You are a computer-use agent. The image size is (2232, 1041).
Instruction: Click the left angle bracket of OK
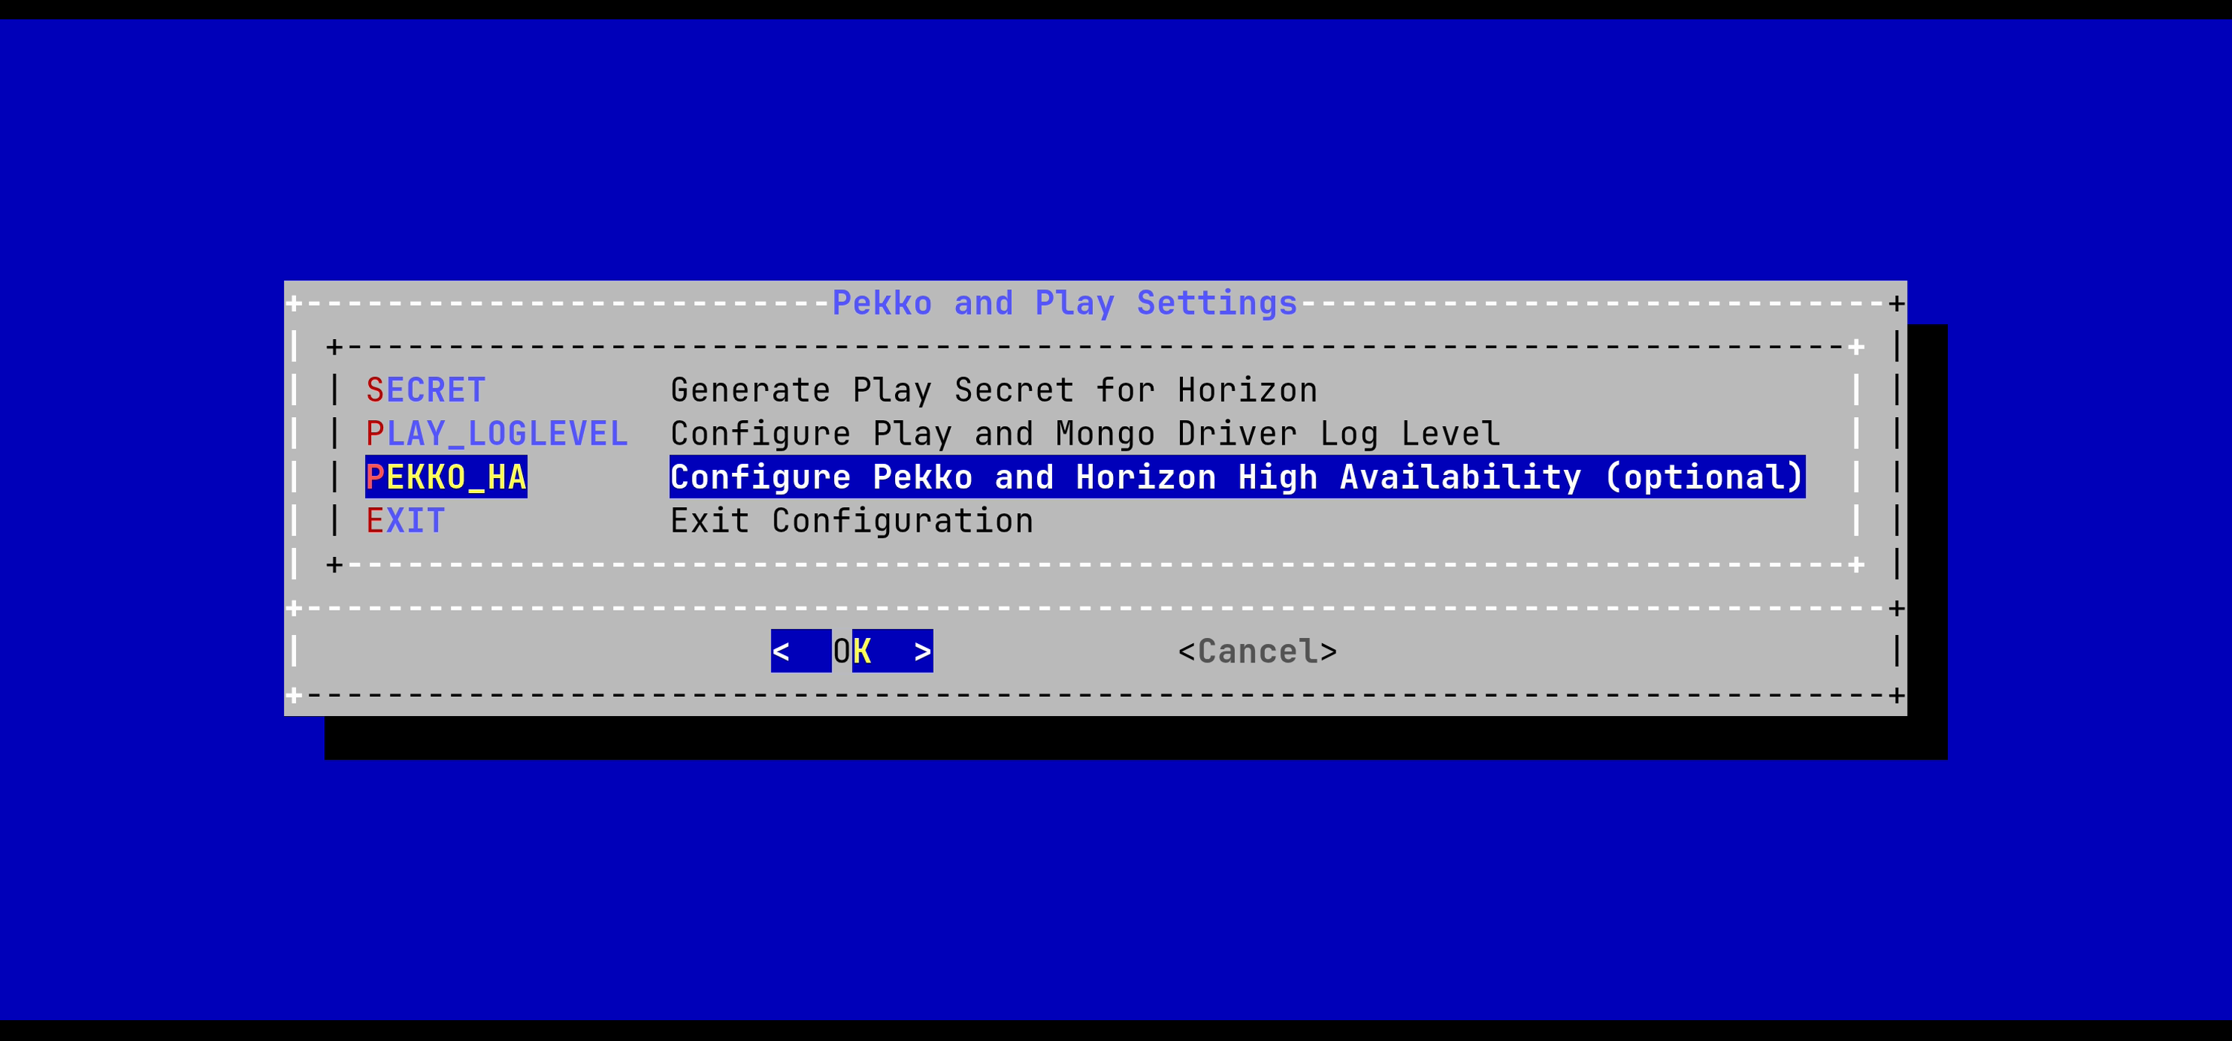point(783,651)
